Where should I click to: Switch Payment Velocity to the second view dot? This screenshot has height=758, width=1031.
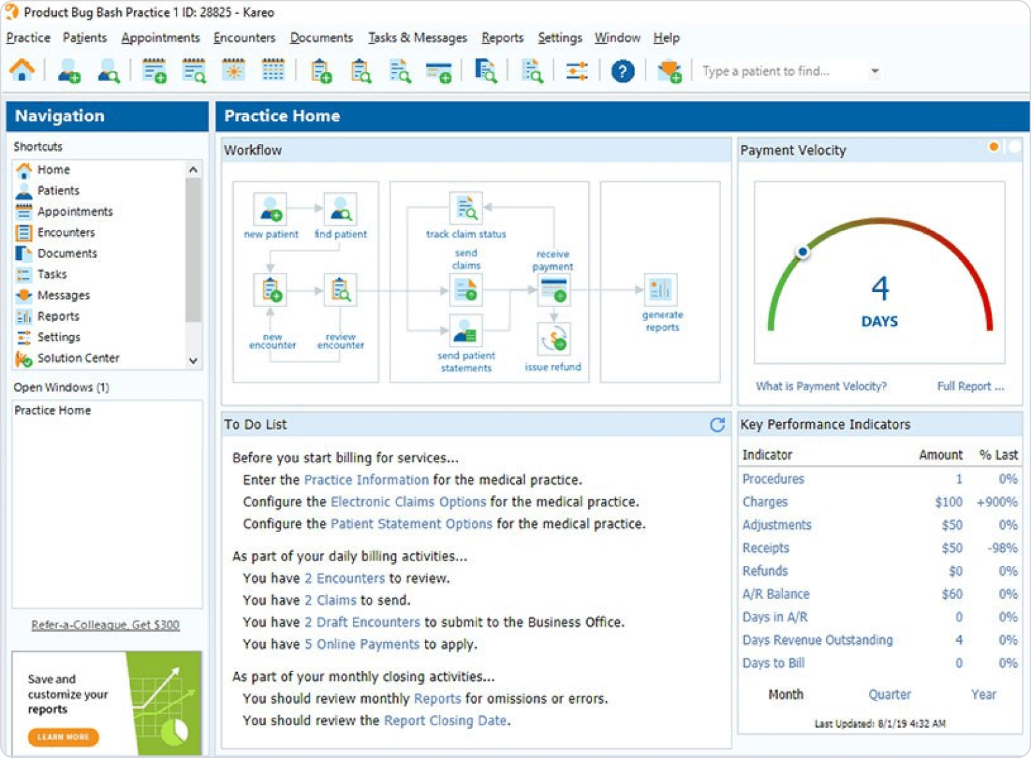click(x=1014, y=147)
